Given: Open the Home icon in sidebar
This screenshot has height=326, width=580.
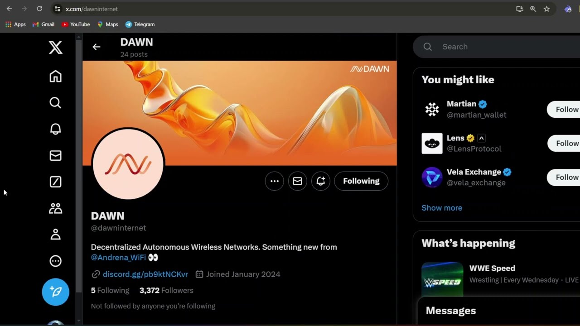Looking at the screenshot, I should (x=55, y=77).
